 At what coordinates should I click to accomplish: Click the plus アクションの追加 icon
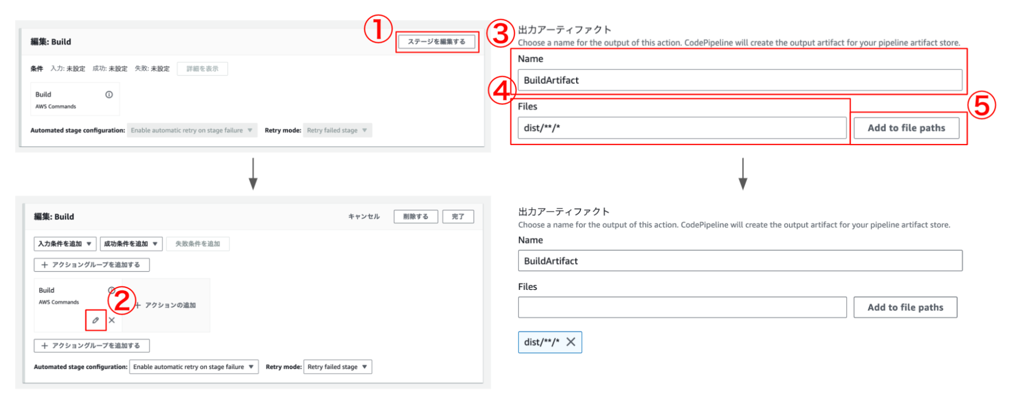138,305
